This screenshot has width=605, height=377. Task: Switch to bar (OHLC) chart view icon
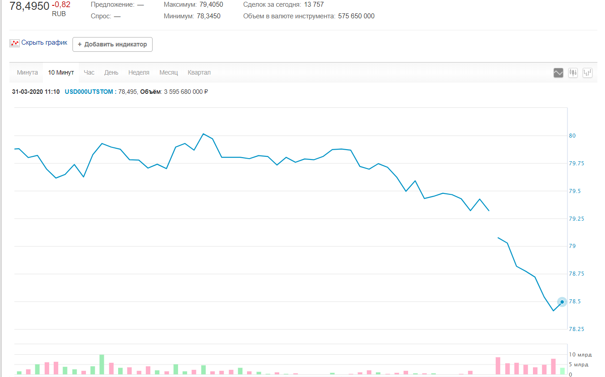(x=588, y=72)
